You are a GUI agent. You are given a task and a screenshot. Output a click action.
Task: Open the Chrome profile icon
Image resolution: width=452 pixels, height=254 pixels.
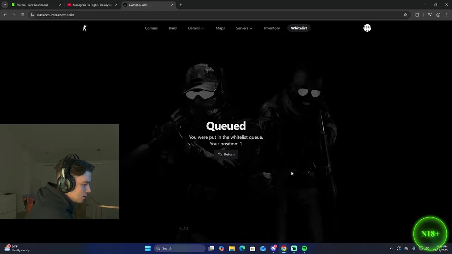pyautogui.click(x=438, y=15)
